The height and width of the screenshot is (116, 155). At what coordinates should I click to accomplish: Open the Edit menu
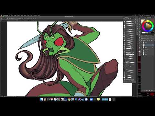pos(12,15)
